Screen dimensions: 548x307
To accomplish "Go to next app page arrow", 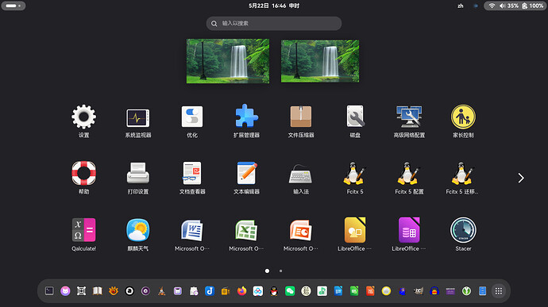I will pyautogui.click(x=521, y=178).
